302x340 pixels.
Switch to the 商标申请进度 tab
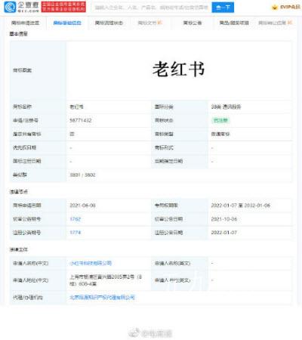click(25, 23)
